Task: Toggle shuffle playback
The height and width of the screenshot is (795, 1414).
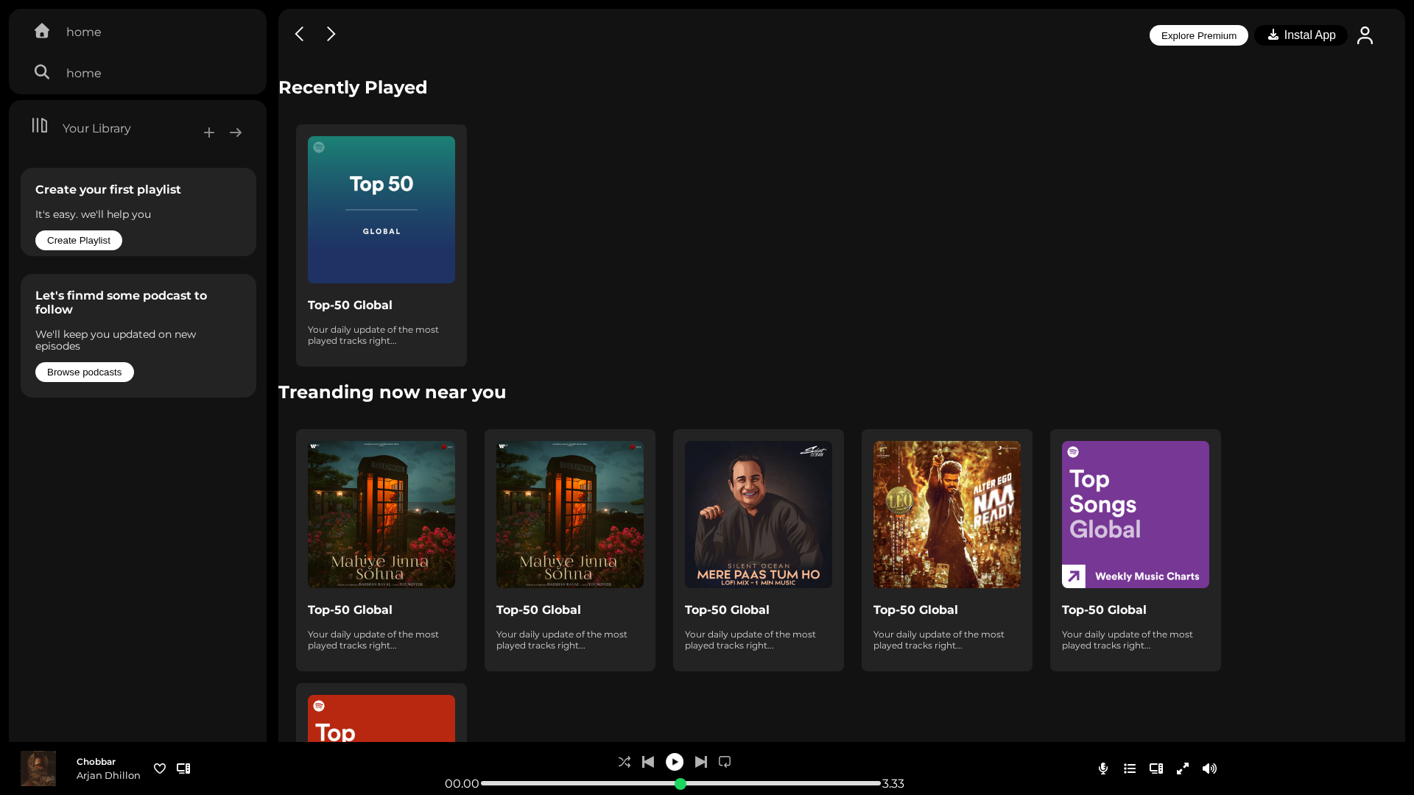Action: (x=625, y=762)
